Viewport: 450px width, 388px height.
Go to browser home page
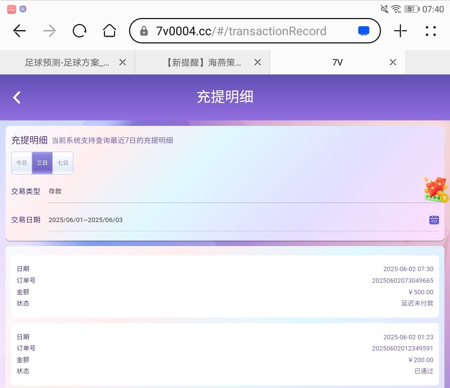[109, 31]
